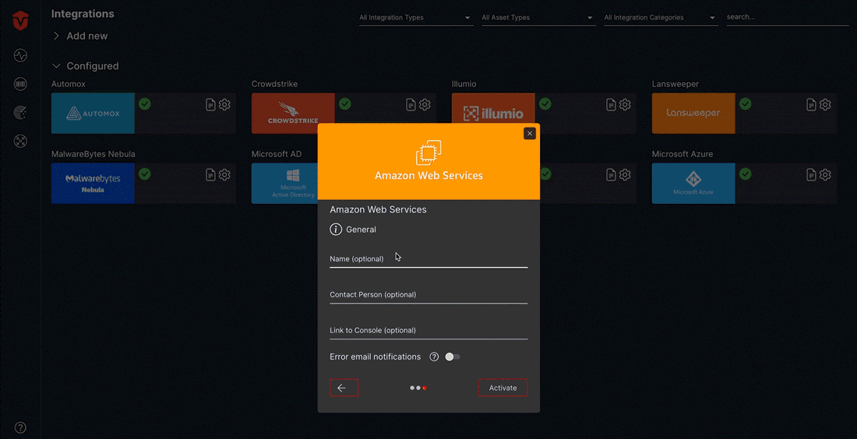Screen dimensions: 857x439
Task: Open MalwareBytes Nebula log document icon
Action: (210, 174)
